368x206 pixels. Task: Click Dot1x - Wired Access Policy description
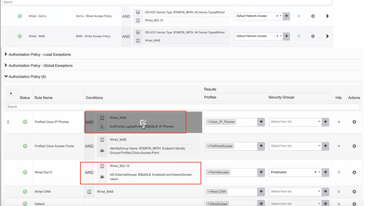(94, 16)
